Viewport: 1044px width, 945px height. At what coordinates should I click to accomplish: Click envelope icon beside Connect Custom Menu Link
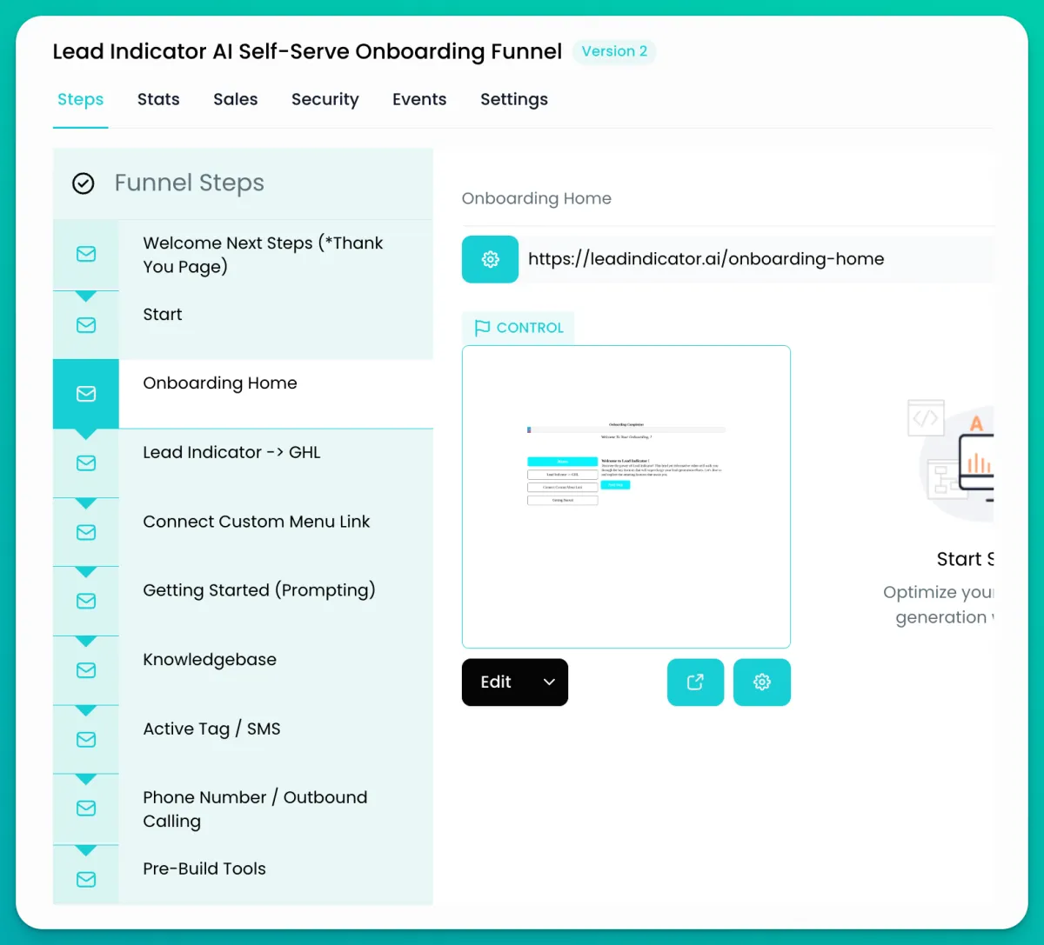pyautogui.click(x=86, y=532)
